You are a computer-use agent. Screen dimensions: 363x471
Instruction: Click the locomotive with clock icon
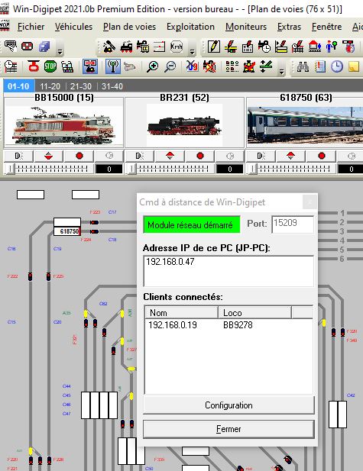[x=264, y=47]
